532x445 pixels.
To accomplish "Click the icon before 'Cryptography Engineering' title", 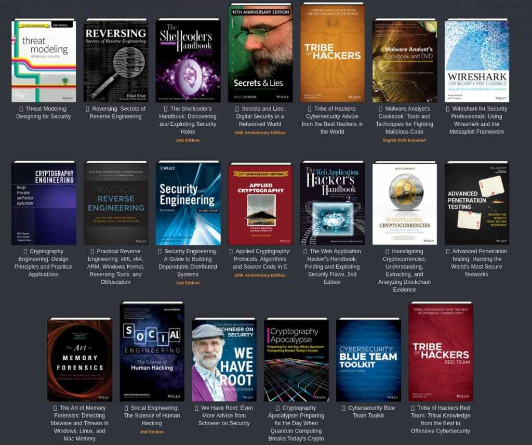I will (25, 252).
